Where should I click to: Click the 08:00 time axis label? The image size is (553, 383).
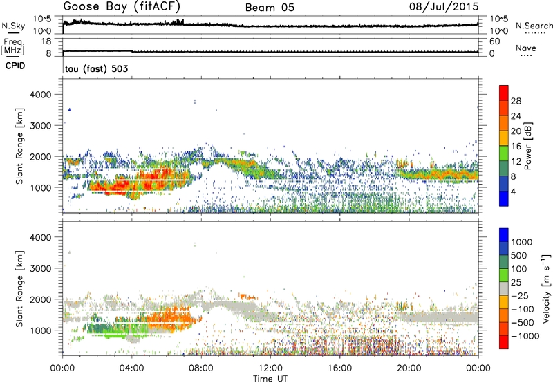[x=201, y=368]
